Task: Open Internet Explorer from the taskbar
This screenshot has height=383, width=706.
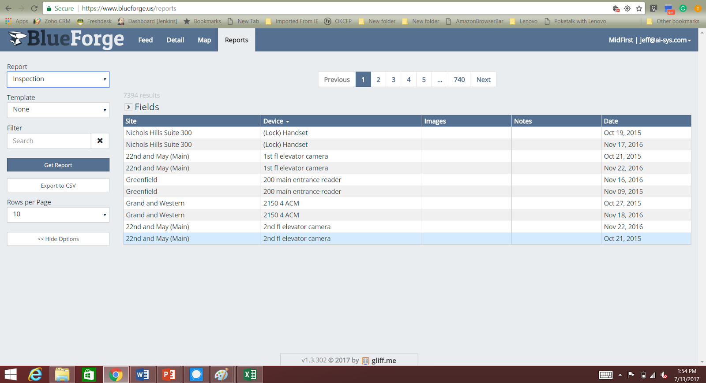Action: tap(35, 375)
